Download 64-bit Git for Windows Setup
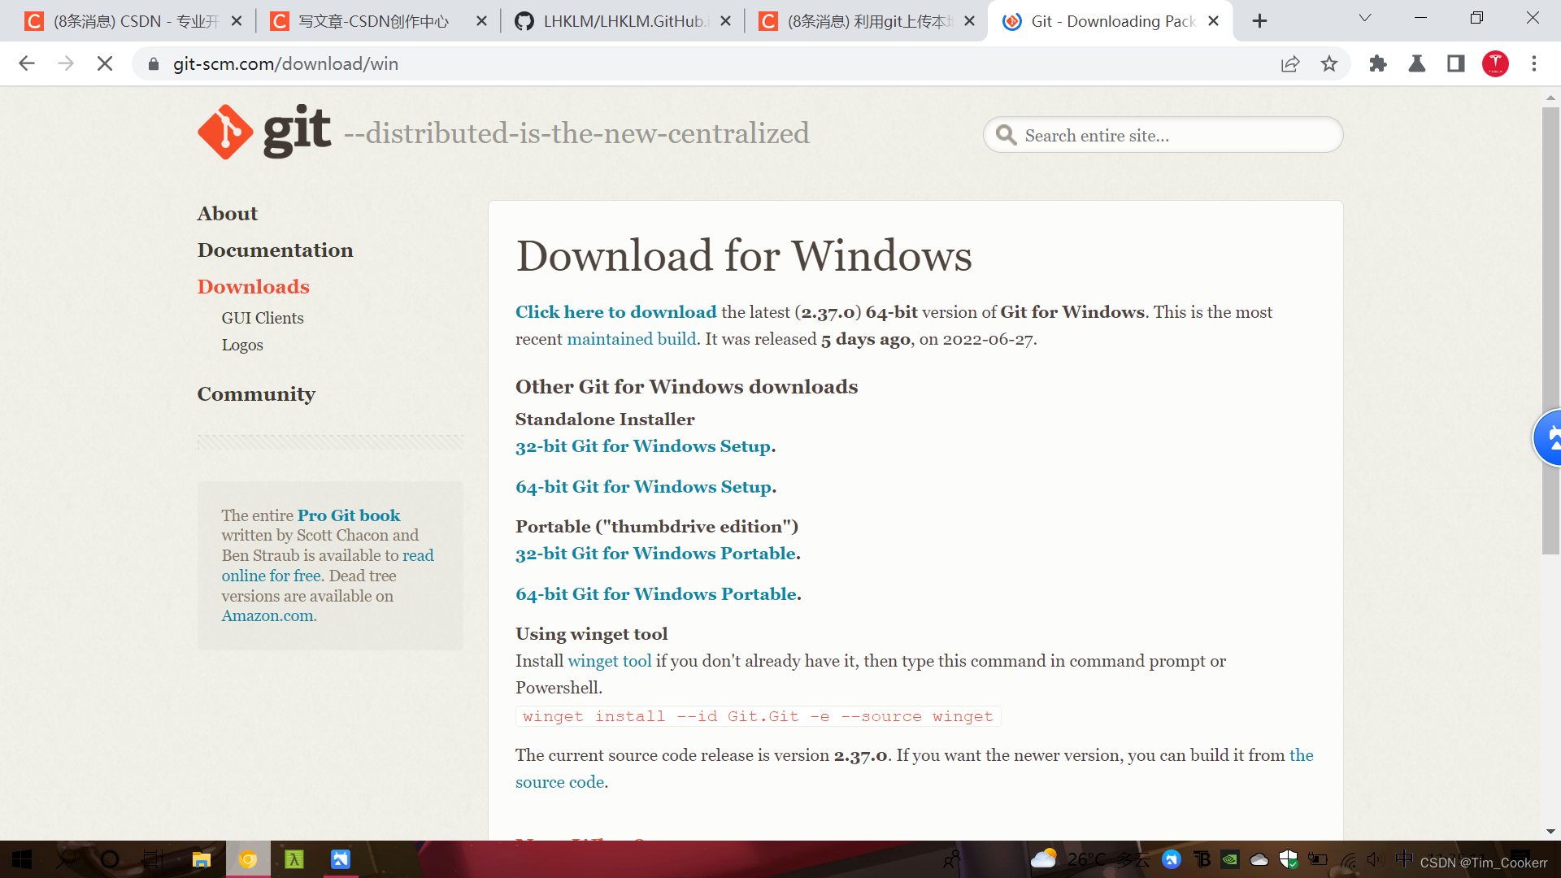This screenshot has height=878, width=1561. [x=645, y=487]
